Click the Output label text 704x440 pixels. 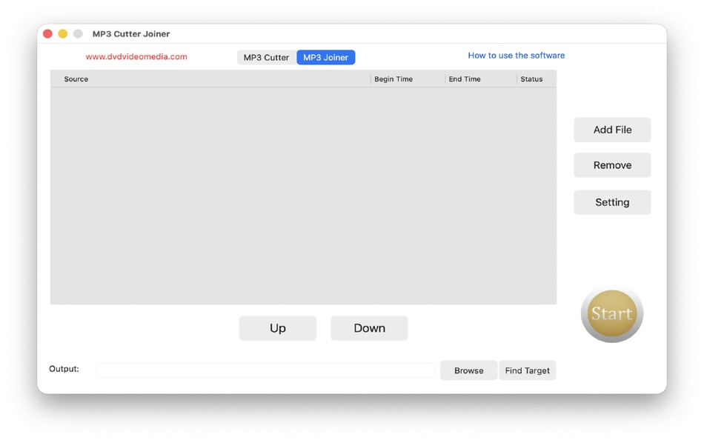(x=64, y=370)
